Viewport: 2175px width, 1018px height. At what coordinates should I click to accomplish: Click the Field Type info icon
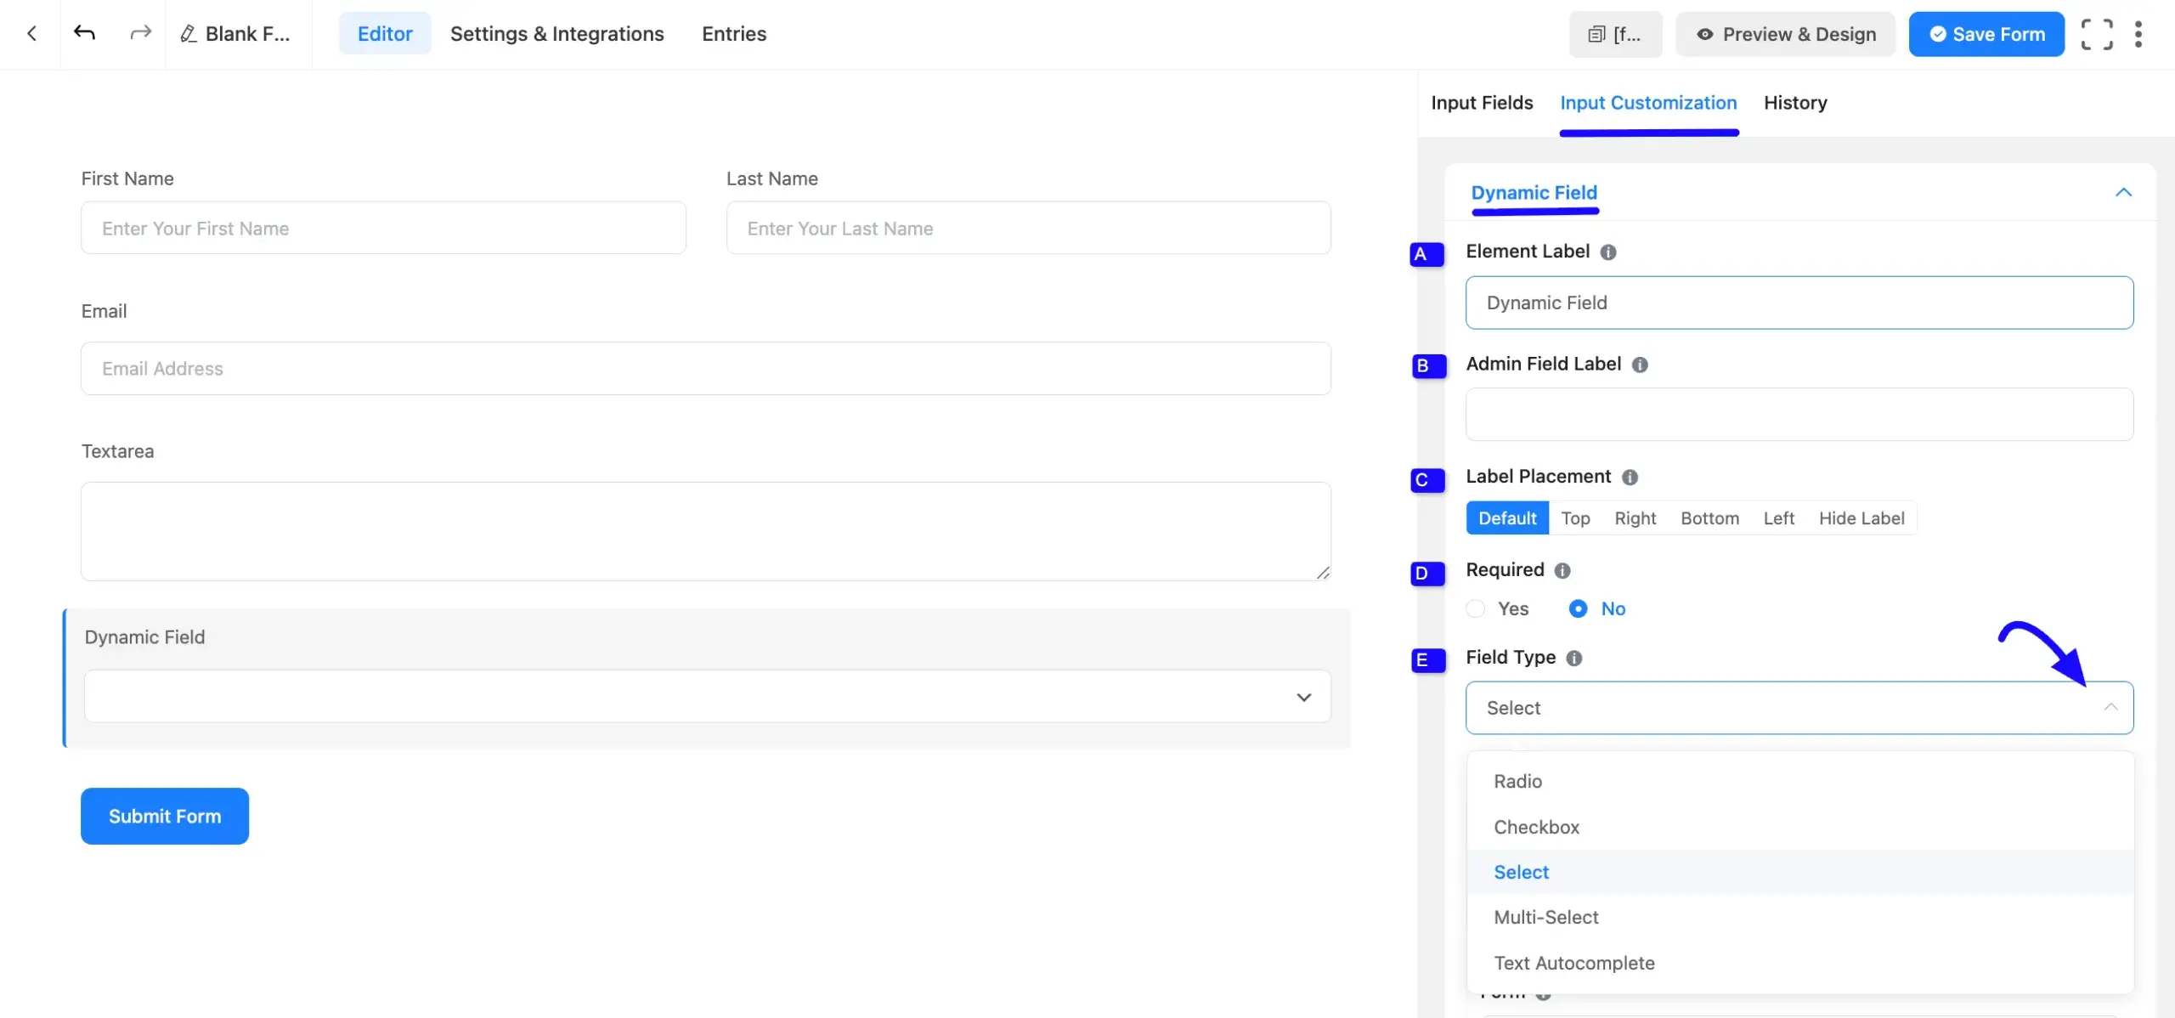tap(1573, 659)
